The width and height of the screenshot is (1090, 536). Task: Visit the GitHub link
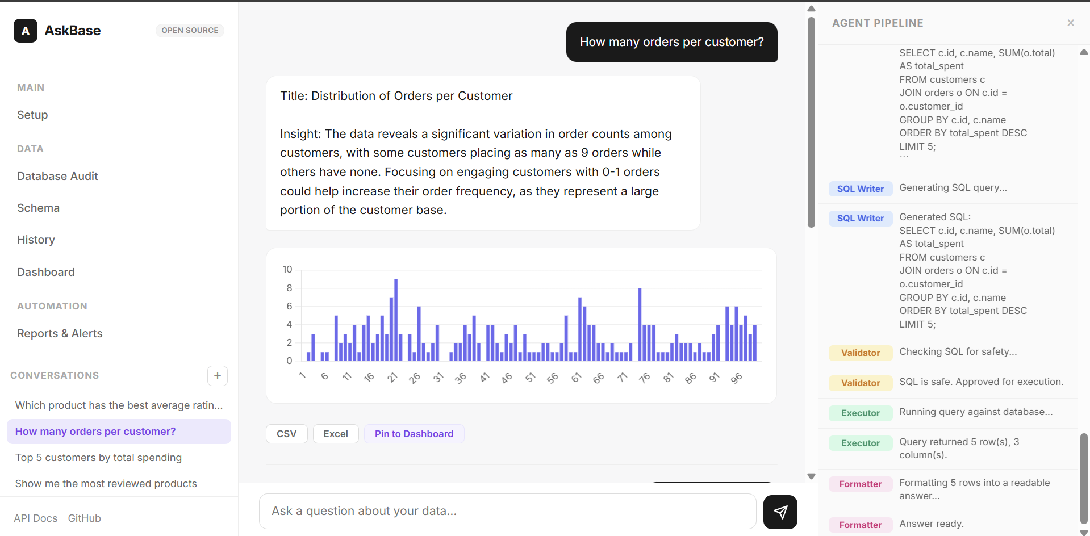point(84,518)
